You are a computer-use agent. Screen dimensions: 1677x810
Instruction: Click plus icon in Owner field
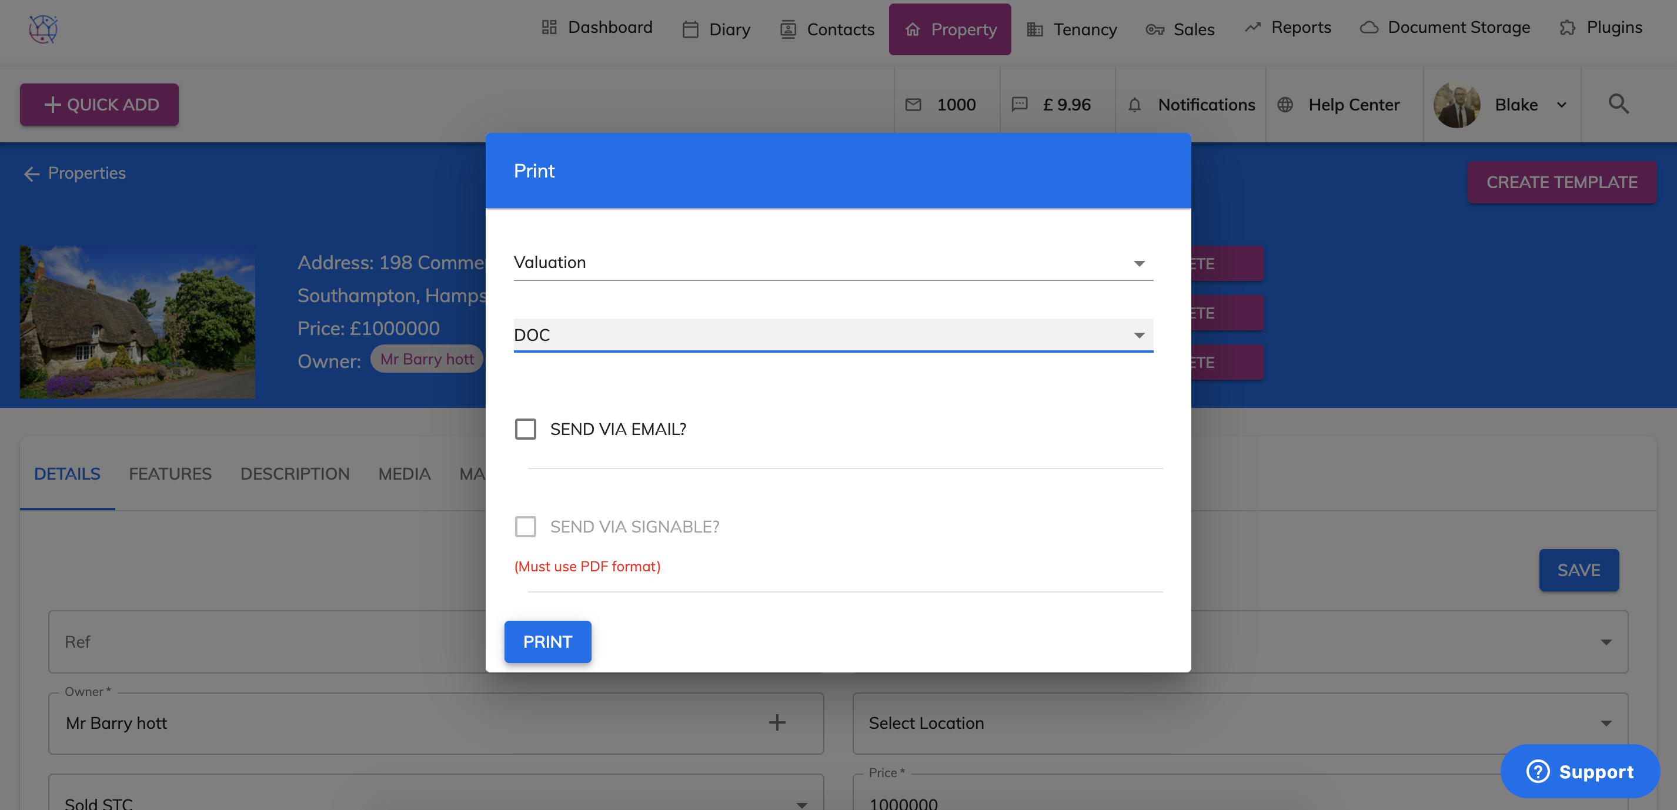pyautogui.click(x=777, y=722)
